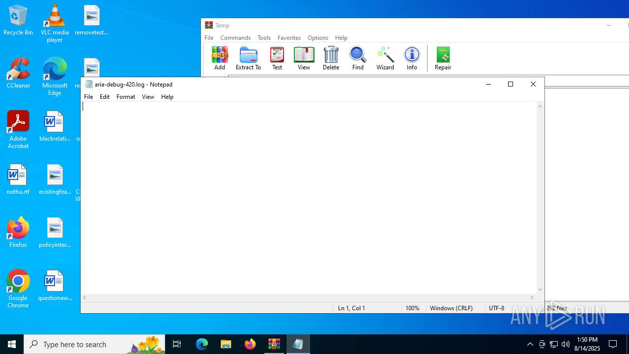Select nothu.rtf file on desktop
Image resolution: width=629 pixels, height=354 pixels.
[x=18, y=180]
